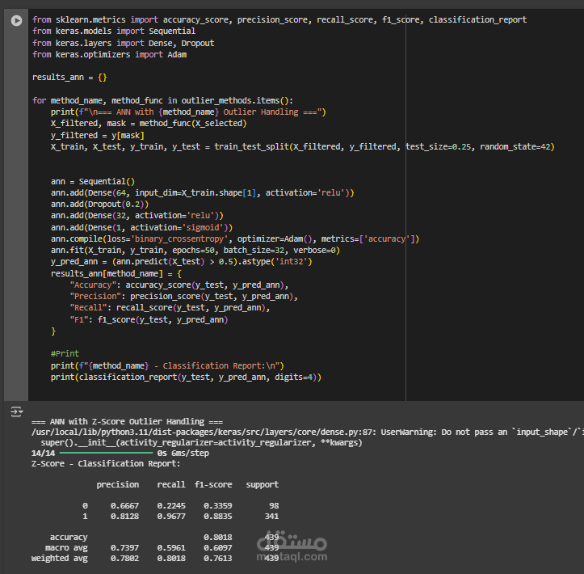Click the 'results_ann[method_name] = {' line
The height and width of the screenshot is (574, 584).
click(116, 273)
